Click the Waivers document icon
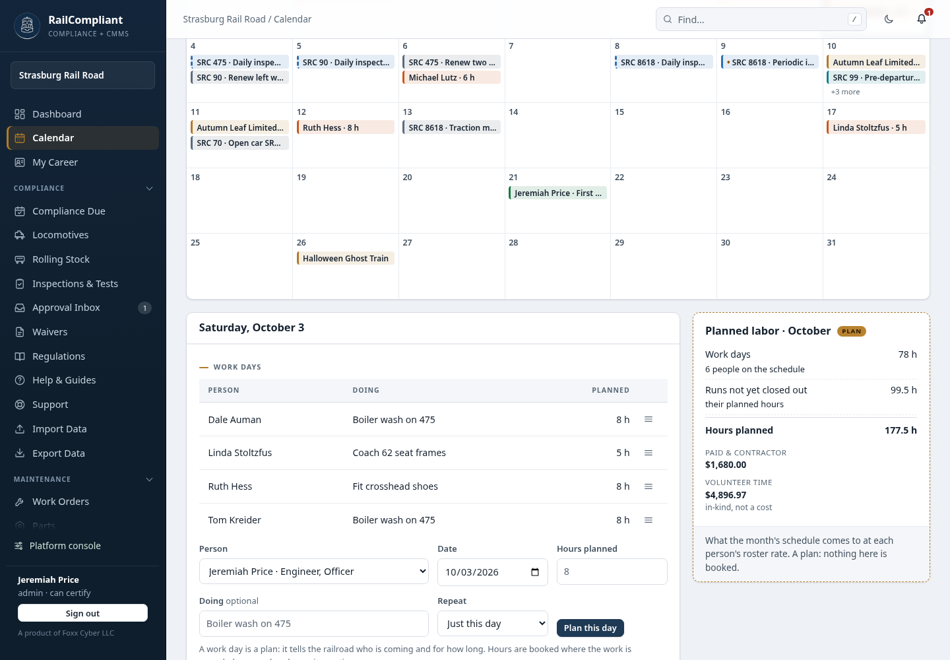 click(x=20, y=332)
